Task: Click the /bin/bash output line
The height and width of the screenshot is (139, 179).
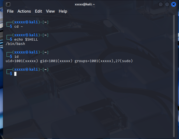Action: click(x=15, y=44)
